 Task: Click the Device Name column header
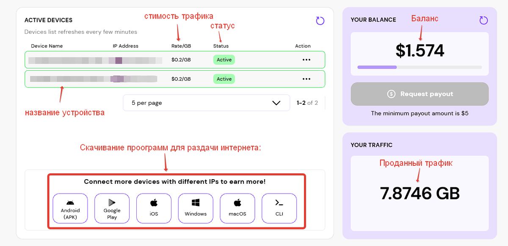pyautogui.click(x=47, y=46)
